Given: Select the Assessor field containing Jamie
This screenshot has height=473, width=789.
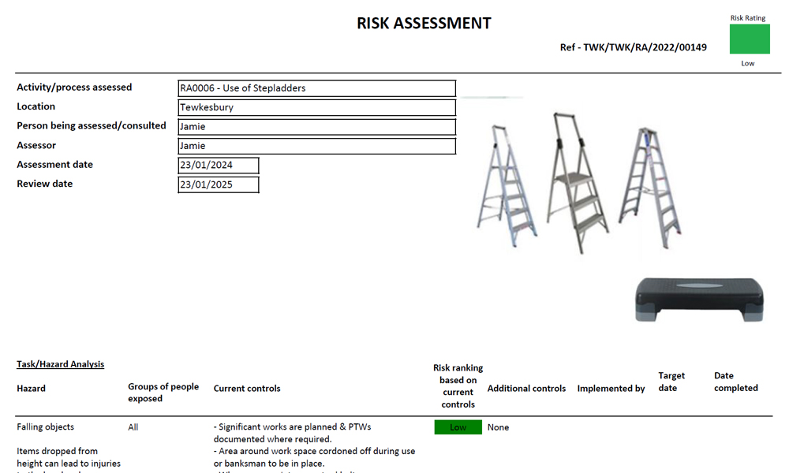Looking at the screenshot, I should [317, 146].
